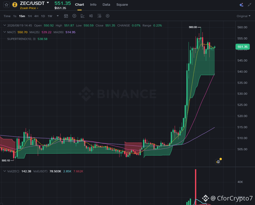Viewport: 255px width, 205px height.
Task: Click the date 2026/08/19 14:45
Action: click(x=19, y=25)
